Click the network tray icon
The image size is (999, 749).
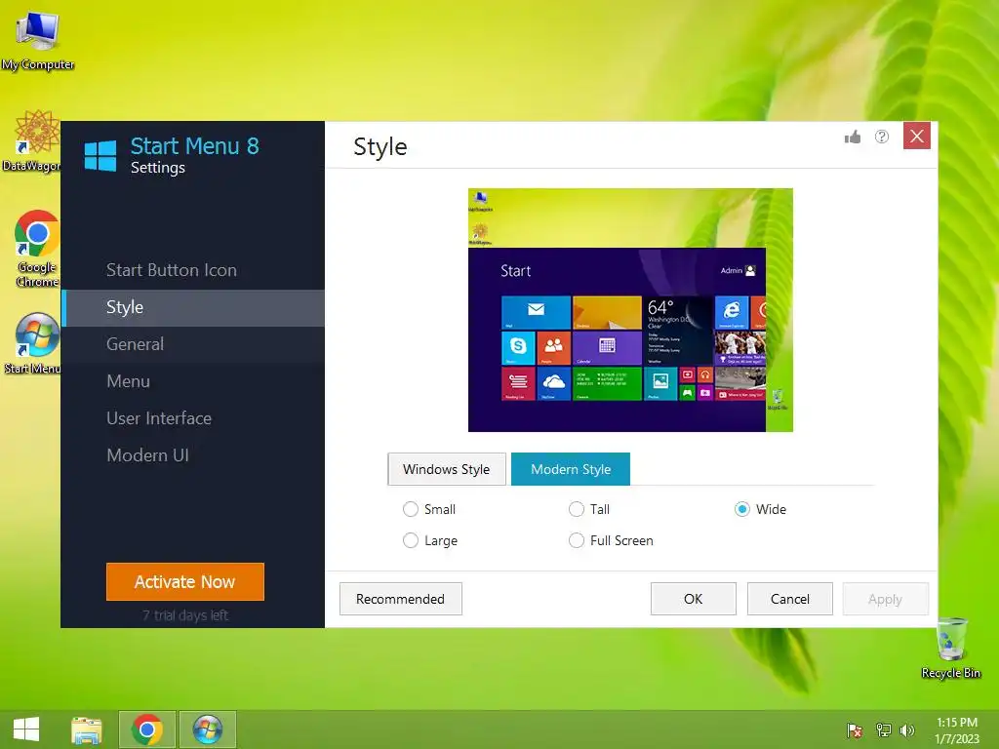coord(883,729)
